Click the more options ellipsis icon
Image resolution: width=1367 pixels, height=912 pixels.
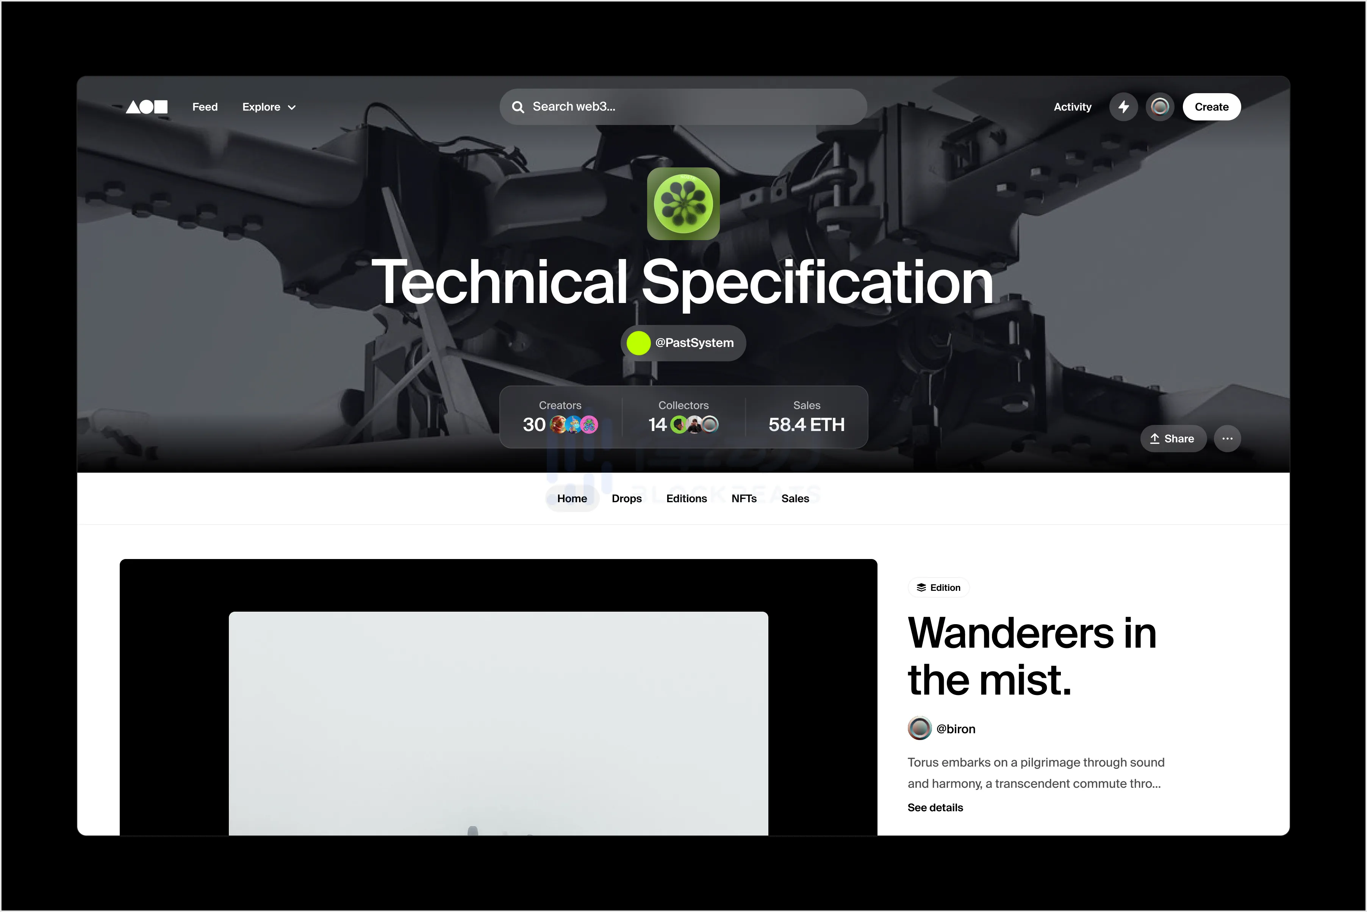pyautogui.click(x=1229, y=439)
